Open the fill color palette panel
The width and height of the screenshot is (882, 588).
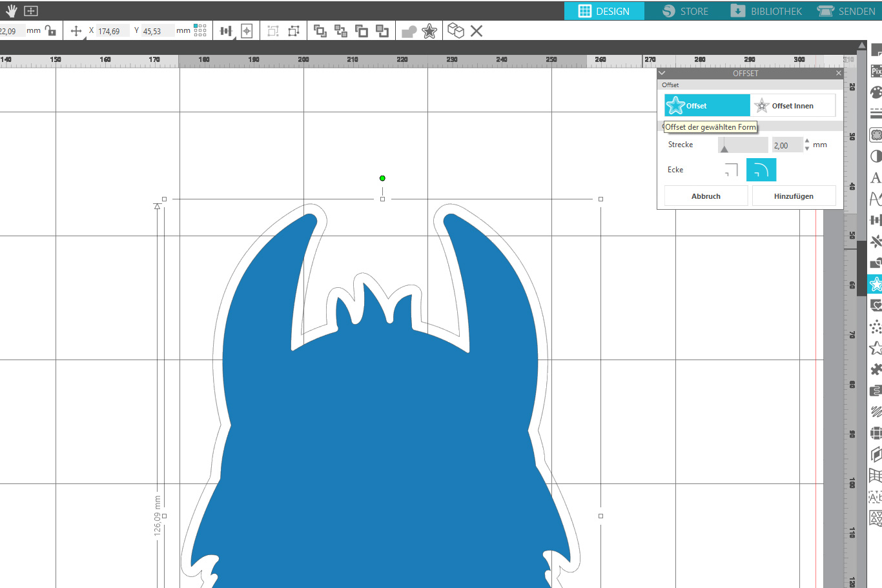[876, 92]
